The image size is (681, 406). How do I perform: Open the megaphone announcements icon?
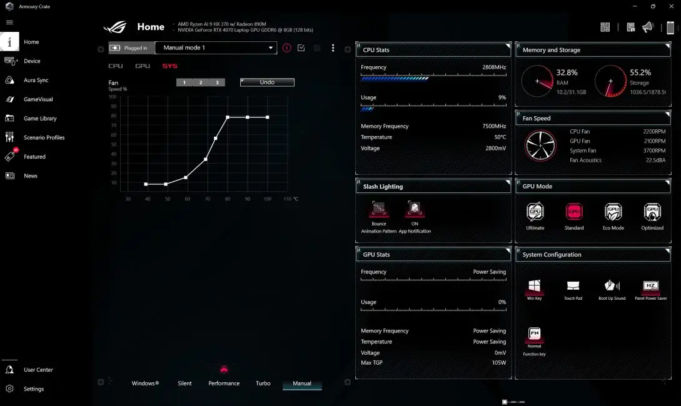(648, 27)
